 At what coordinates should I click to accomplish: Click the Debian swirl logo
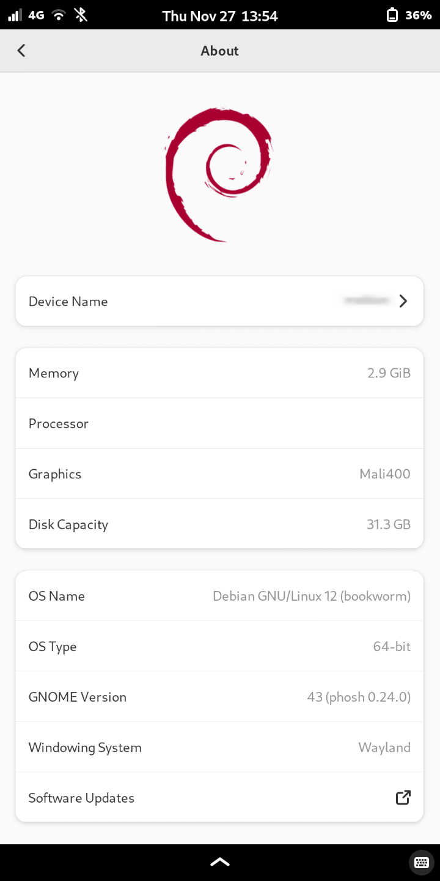[218, 174]
